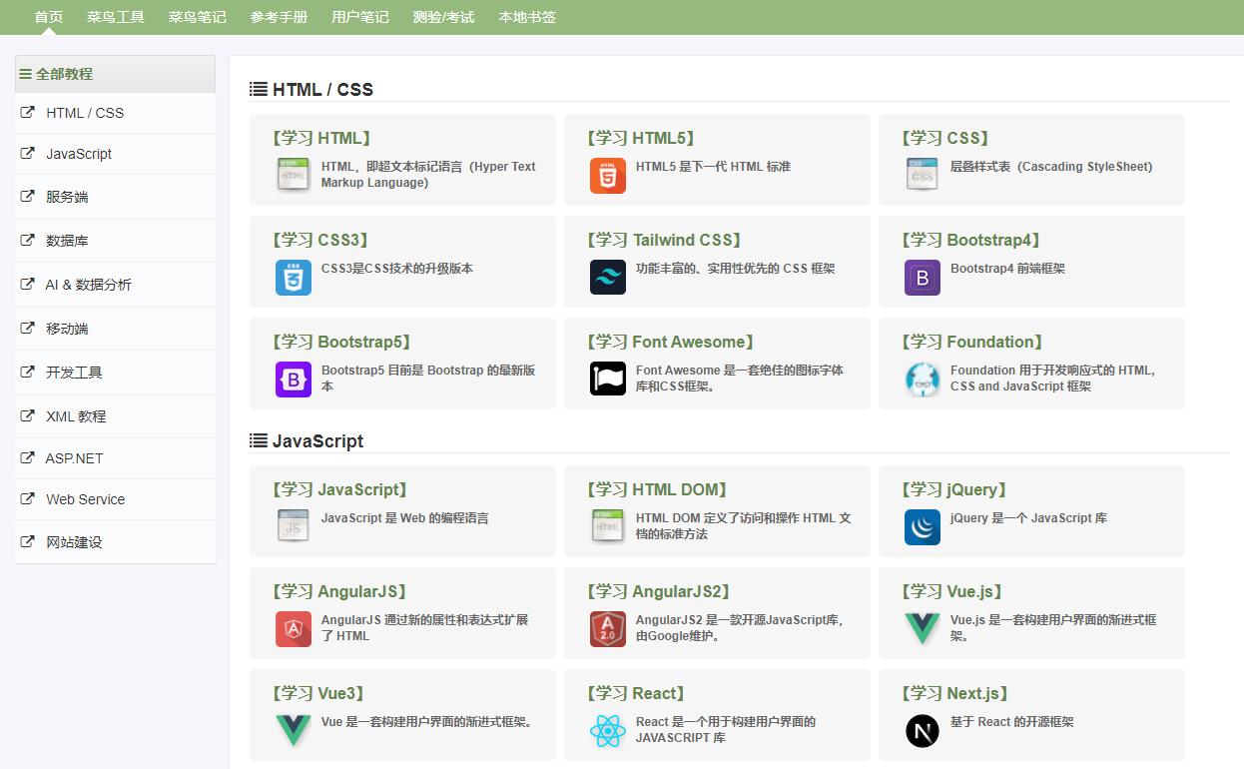This screenshot has height=769, width=1244.
Task: Click the CSS tutorial file icon
Action: coord(923,176)
